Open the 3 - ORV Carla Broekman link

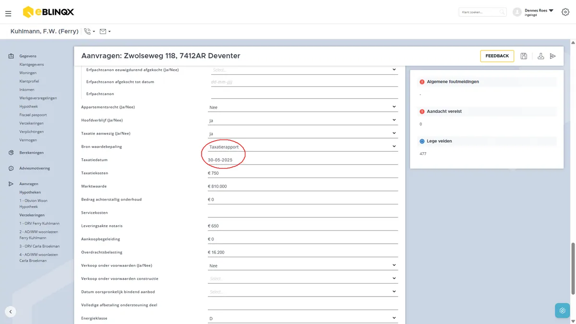[x=39, y=246]
